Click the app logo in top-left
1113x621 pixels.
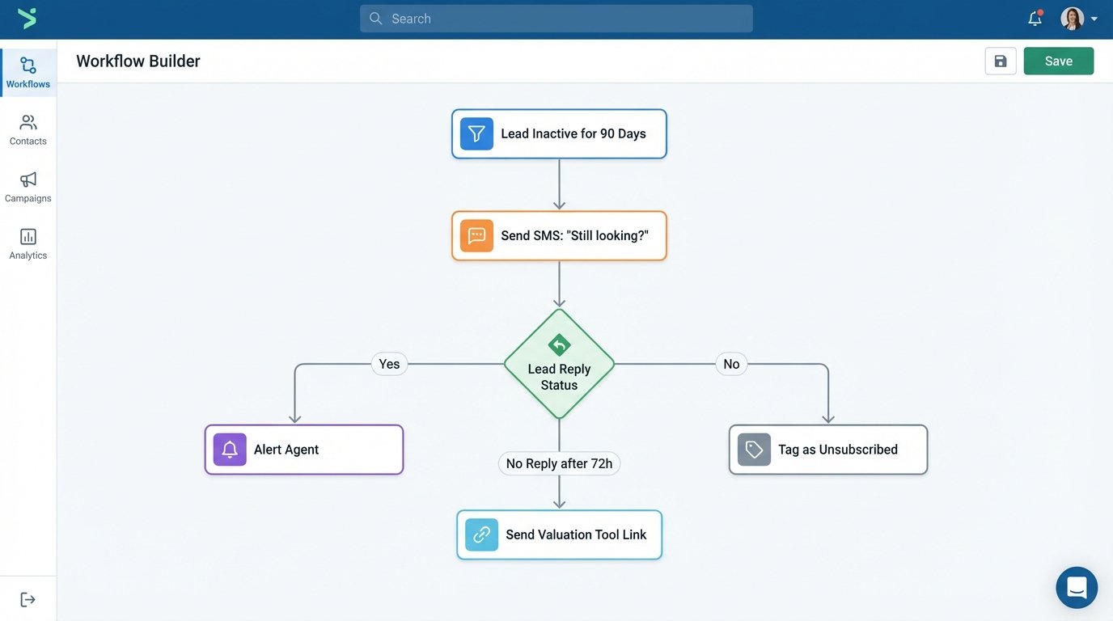pos(28,19)
